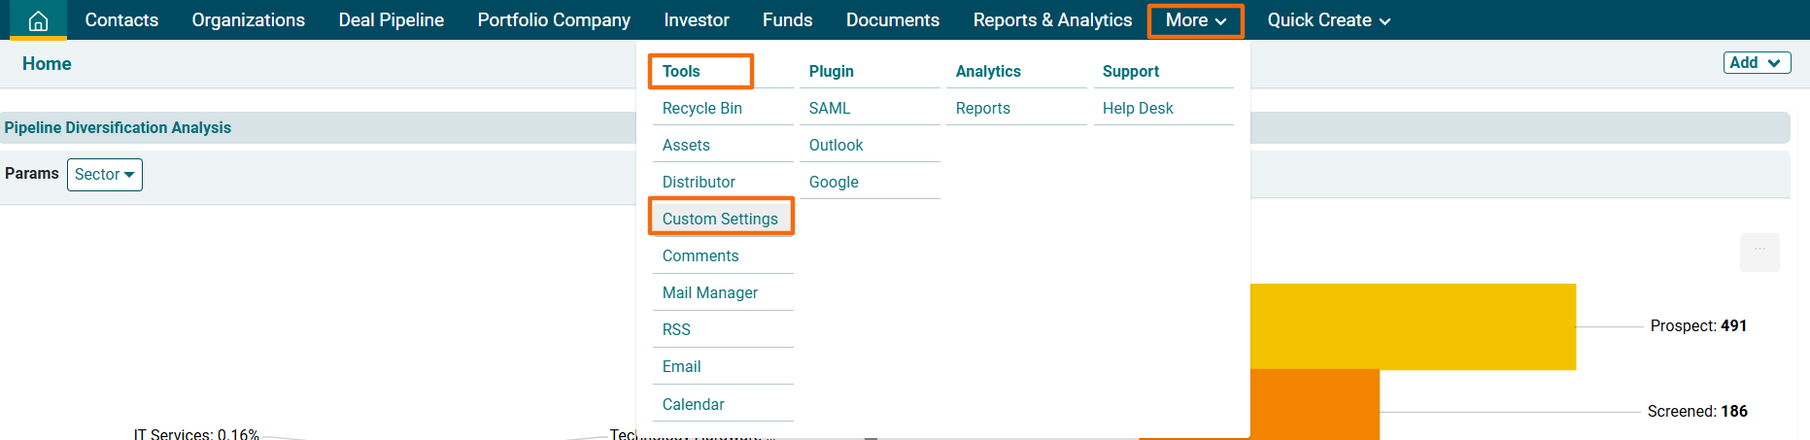Expand the More menu

coord(1195,20)
